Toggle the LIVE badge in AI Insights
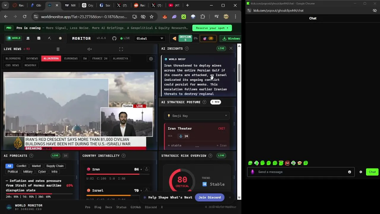Viewport: 380px width, 214px height. point(221,48)
